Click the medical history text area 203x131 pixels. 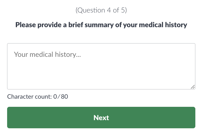tap(101, 71)
